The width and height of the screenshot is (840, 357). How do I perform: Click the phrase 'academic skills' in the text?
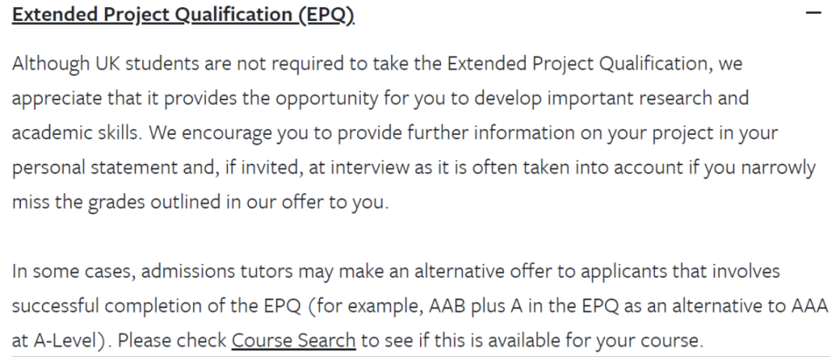75,133
